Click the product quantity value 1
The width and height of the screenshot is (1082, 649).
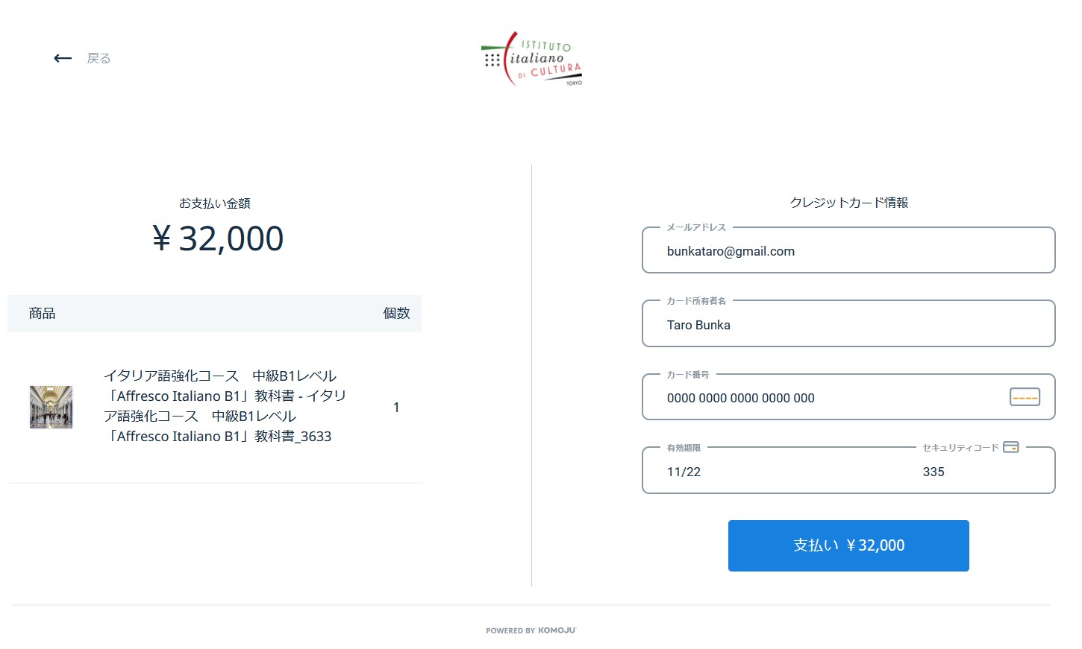click(x=396, y=408)
